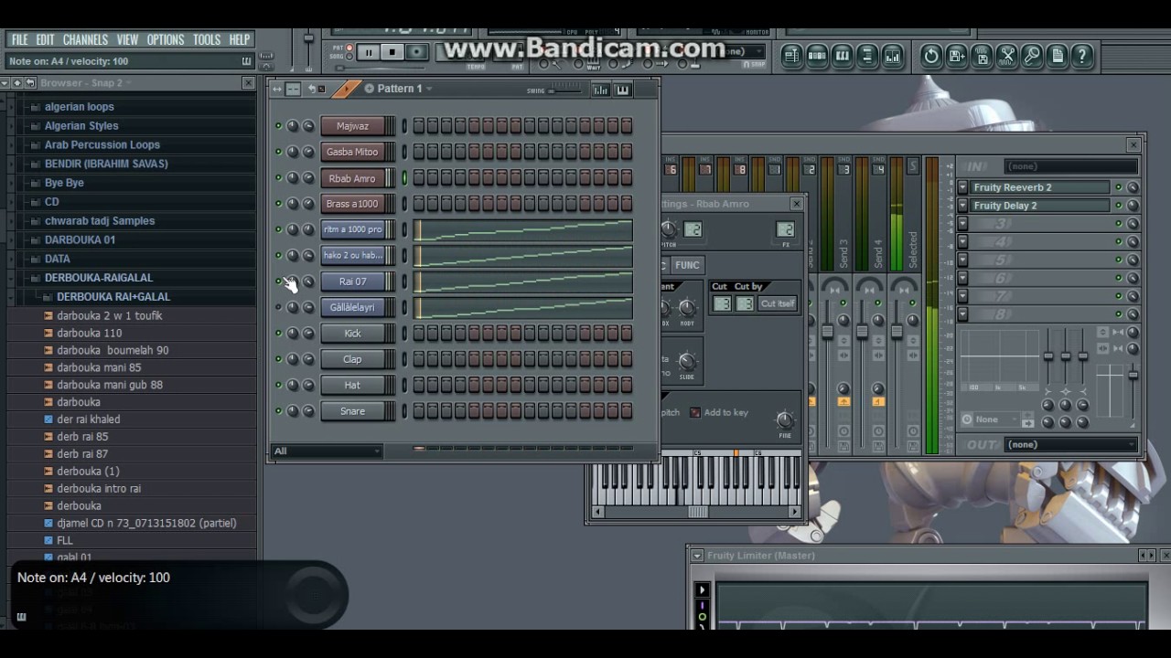Open the project info document icon

tap(1058, 56)
